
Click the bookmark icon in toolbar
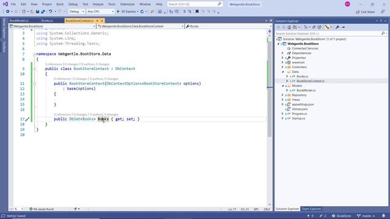(x=197, y=12)
